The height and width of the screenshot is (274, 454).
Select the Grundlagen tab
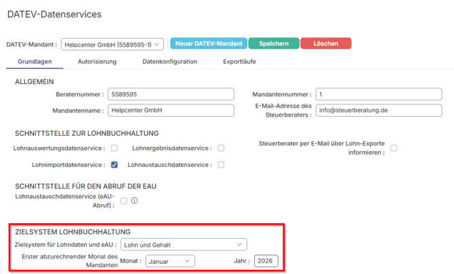click(x=34, y=62)
